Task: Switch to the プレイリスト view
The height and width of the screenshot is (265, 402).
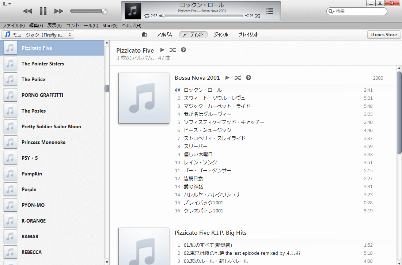Action: [x=249, y=35]
